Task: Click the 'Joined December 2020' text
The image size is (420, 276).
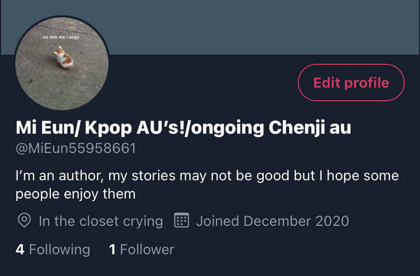Action: coord(272,221)
